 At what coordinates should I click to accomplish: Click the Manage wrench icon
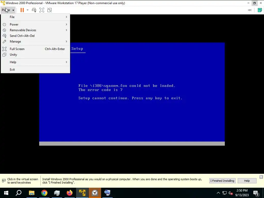(x=4, y=42)
